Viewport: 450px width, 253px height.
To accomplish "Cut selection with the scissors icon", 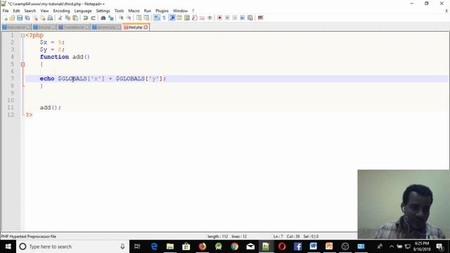I will [x=60, y=18].
